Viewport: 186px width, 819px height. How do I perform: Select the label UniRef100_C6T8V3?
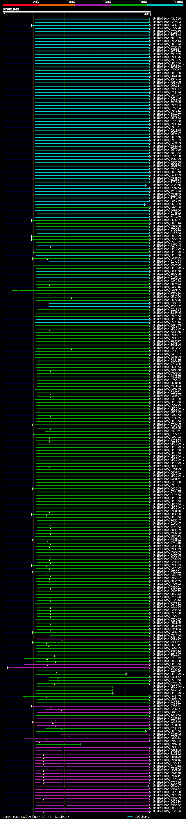(x=167, y=118)
